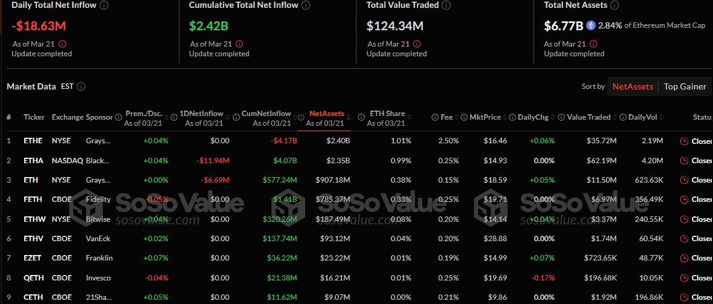Click info icon left of Prem./Dsc. header
This screenshot has height=304, width=713.
pyautogui.click(x=118, y=117)
